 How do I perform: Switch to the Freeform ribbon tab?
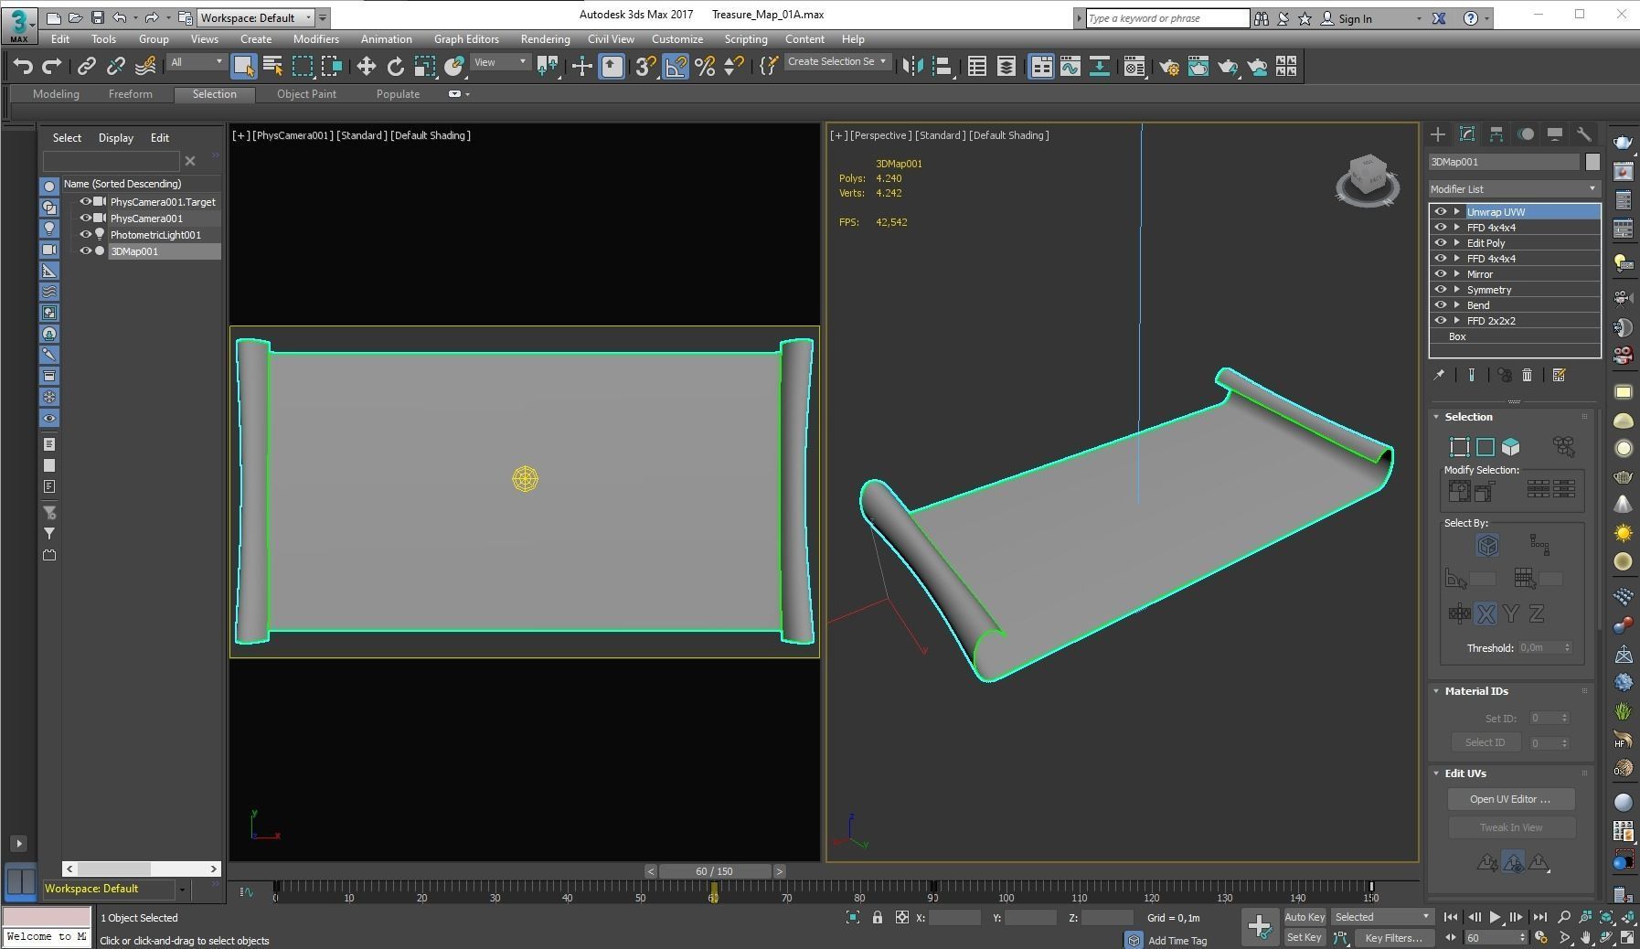point(130,94)
